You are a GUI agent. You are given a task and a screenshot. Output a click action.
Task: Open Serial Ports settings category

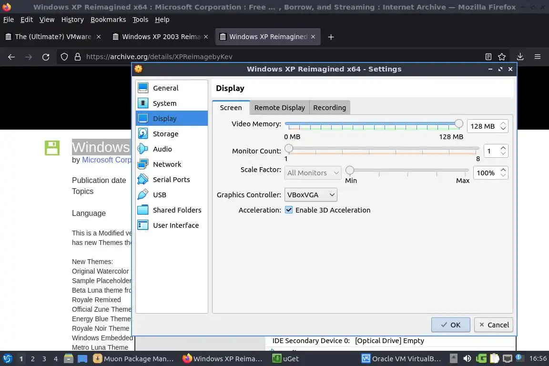click(x=172, y=179)
